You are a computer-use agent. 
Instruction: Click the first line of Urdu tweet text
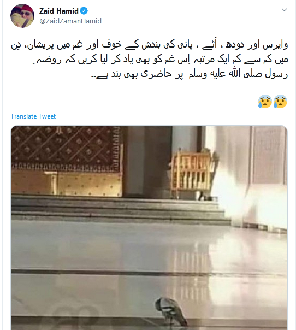tap(149, 45)
